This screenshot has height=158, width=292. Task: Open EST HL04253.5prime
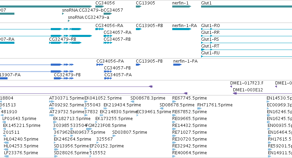[x=21, y=146]
